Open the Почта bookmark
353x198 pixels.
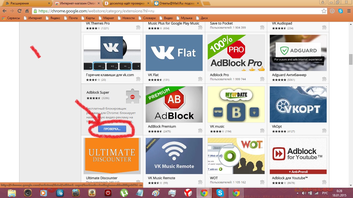71,18
